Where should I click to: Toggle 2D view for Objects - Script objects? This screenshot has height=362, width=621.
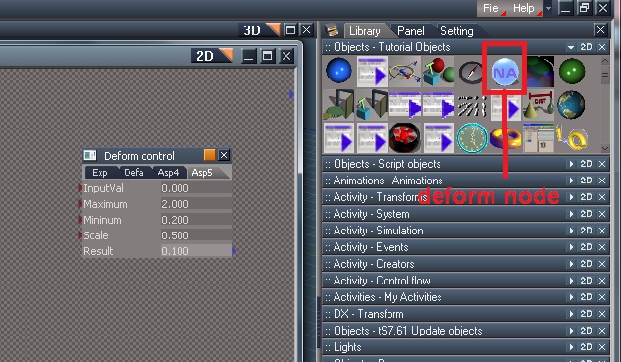pos(586,164)
